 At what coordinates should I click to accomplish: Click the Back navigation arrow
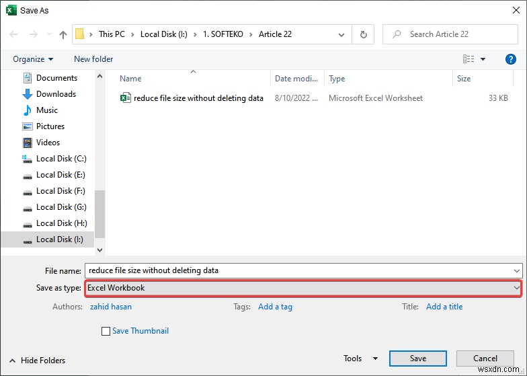tap(13, 34)
